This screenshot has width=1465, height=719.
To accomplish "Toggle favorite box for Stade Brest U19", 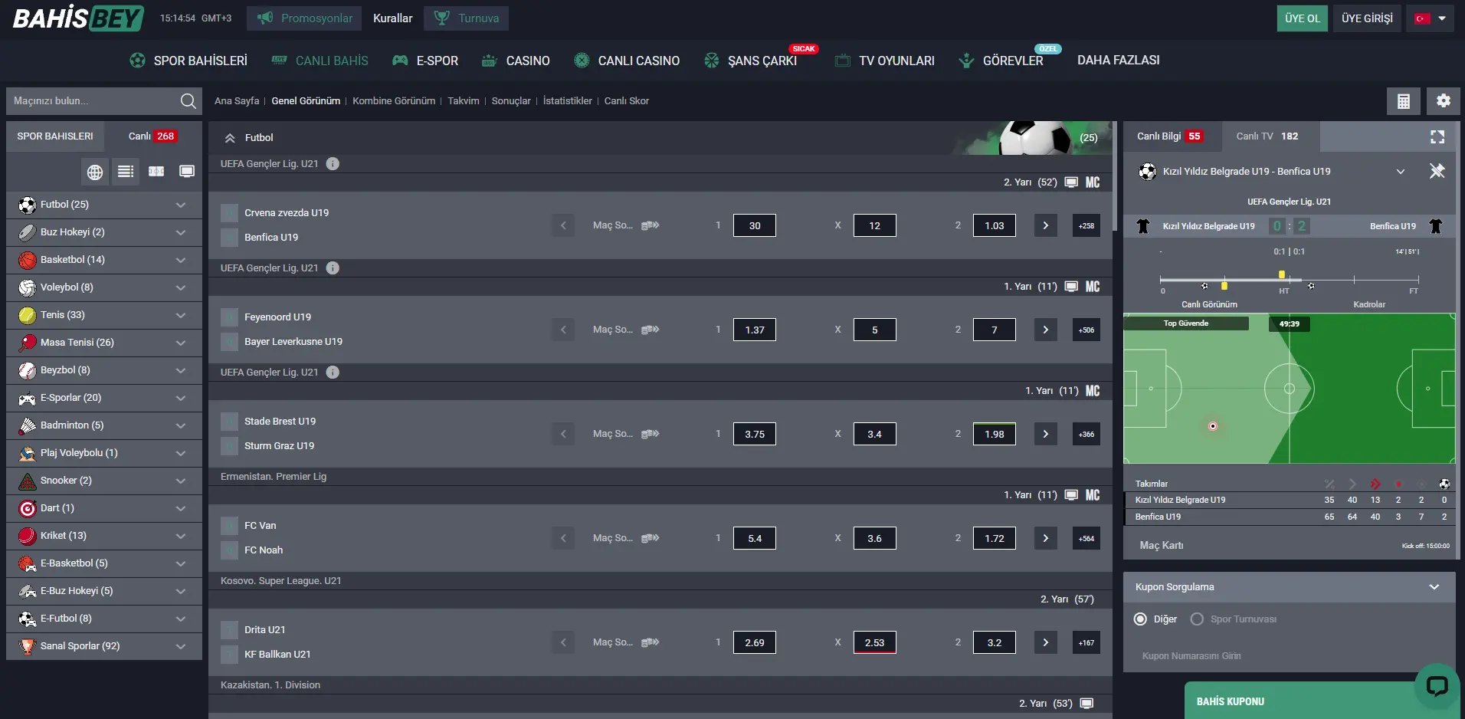I will click(x=229, y=422).
